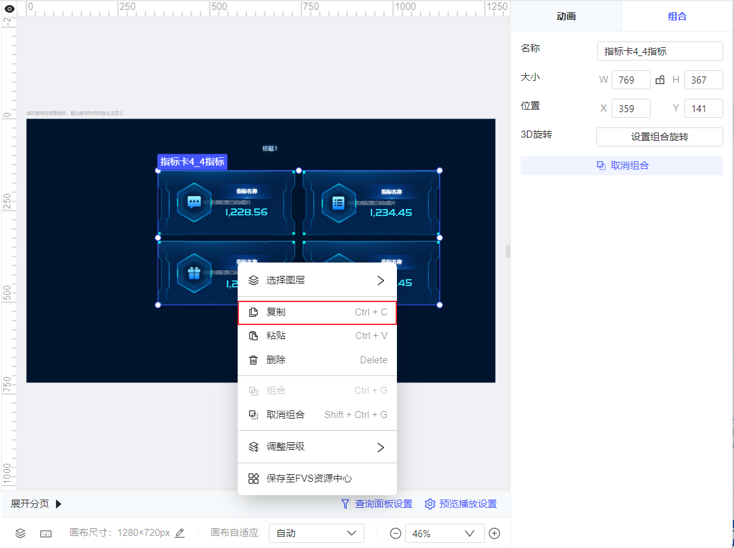
Task: Select 保存至FVS资源中心 menu entry
Action: coord(317,479)
